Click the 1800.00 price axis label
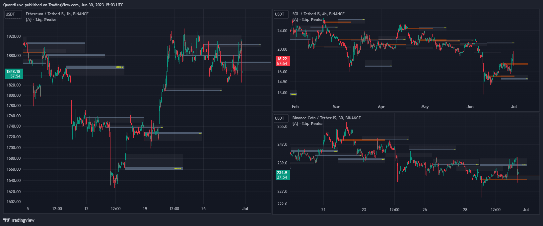This screenshot has width=543, height=226. [x=14, y=95]
